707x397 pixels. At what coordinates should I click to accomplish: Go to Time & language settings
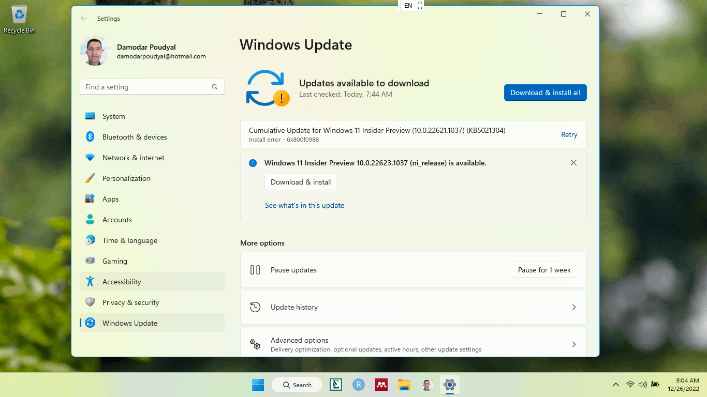[152, 240]
